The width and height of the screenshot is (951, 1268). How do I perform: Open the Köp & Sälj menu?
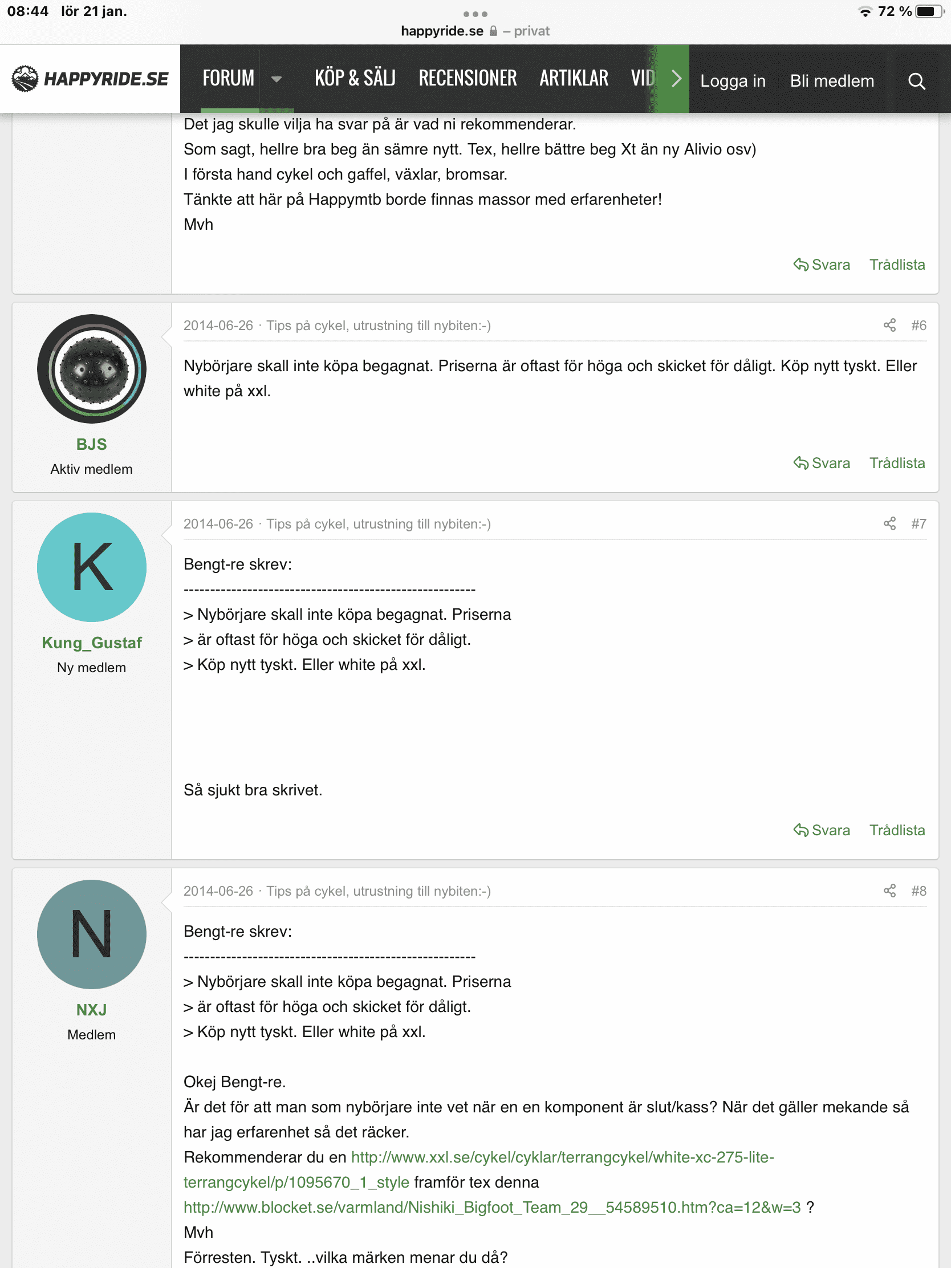355,78
